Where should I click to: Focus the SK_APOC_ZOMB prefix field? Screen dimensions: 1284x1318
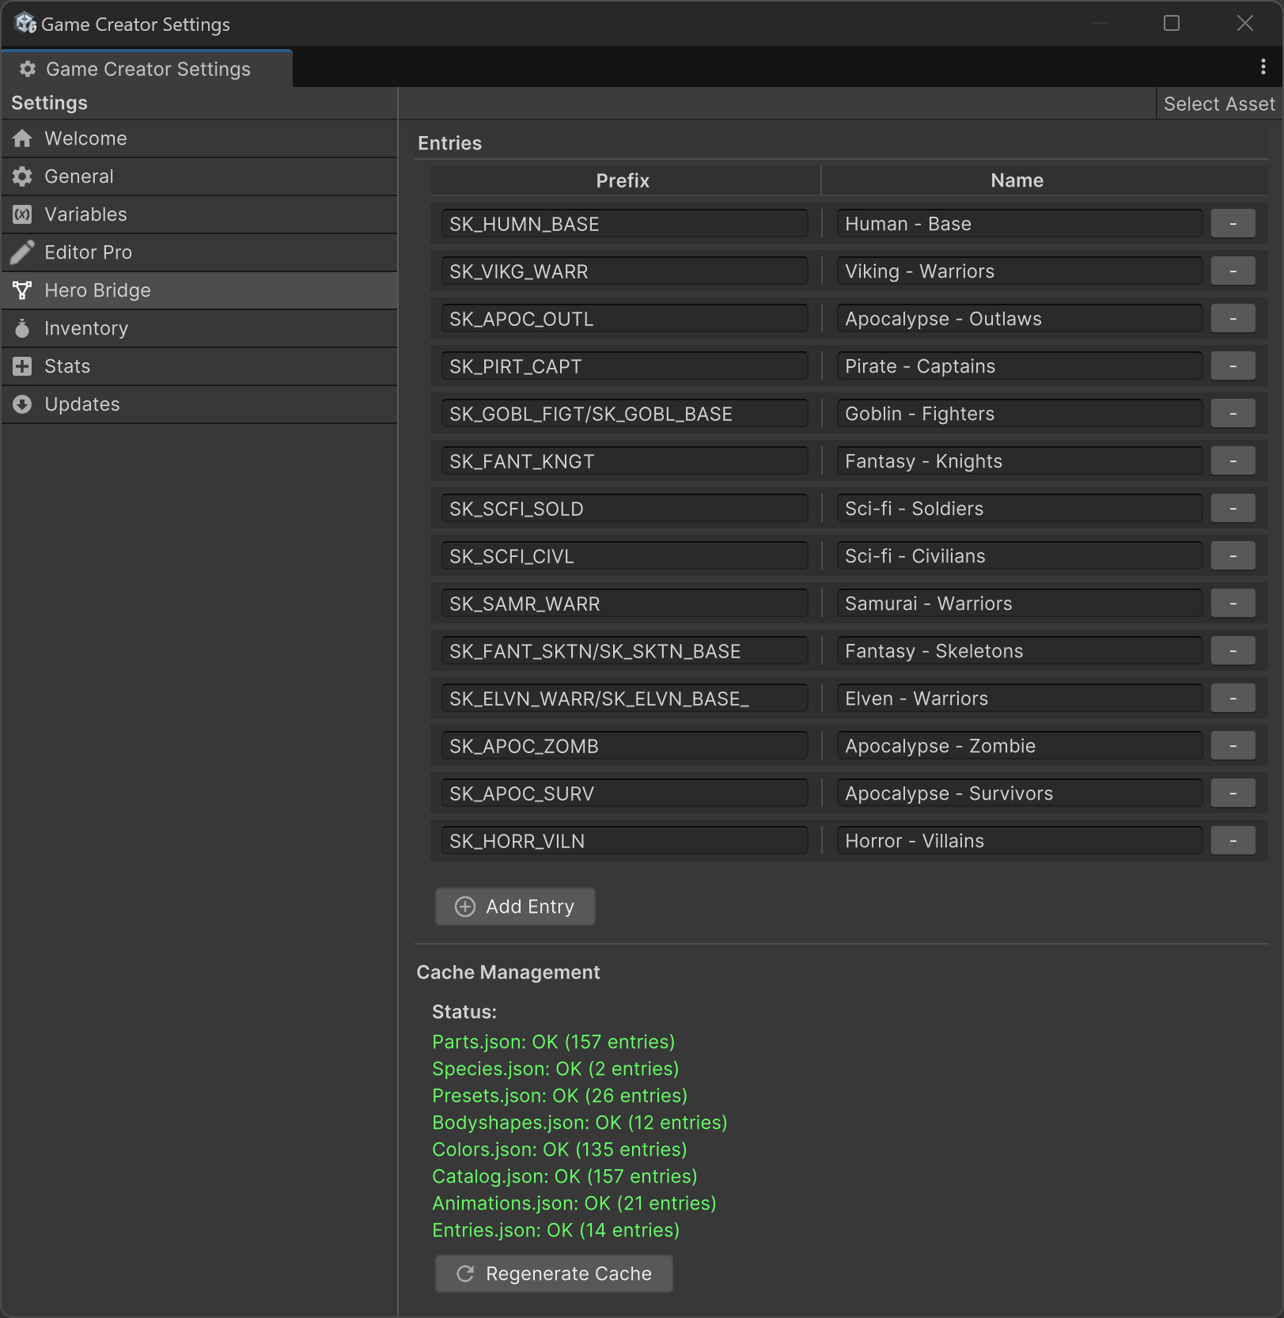pyautogui.click(x=624, y=746)
